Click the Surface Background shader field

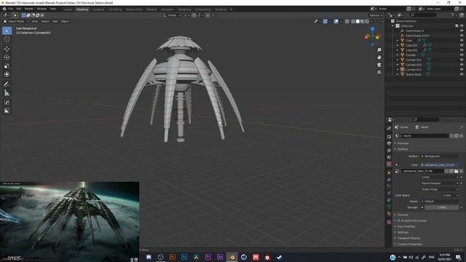440,156
